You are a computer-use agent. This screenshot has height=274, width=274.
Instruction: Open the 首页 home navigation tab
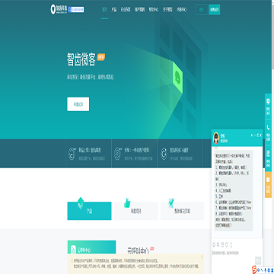[104, 10]
